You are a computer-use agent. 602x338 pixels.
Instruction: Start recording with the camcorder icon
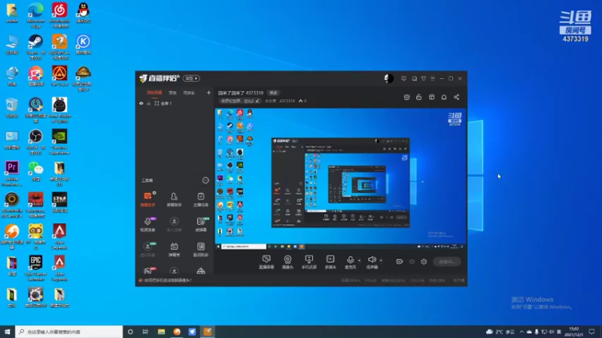(x=400, y=261)
